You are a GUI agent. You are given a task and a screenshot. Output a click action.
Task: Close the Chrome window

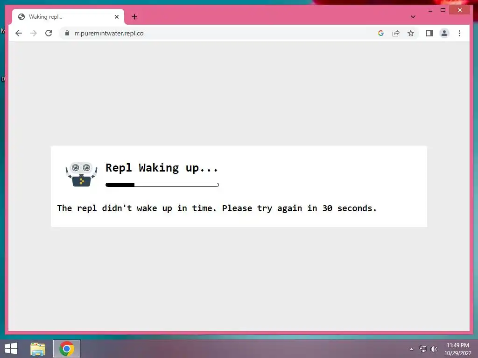(x=460, y=10)
